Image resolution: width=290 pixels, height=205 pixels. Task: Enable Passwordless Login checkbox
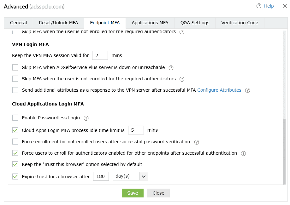[15, 118]
